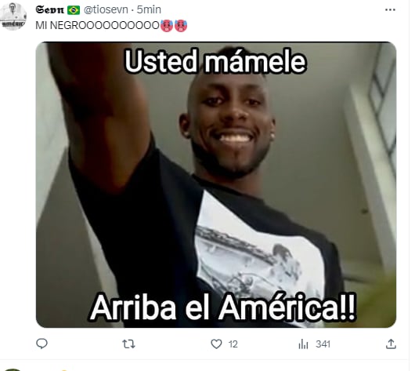
Task: Open the tweet via 5min timestamp
Action: click(149, 10)
